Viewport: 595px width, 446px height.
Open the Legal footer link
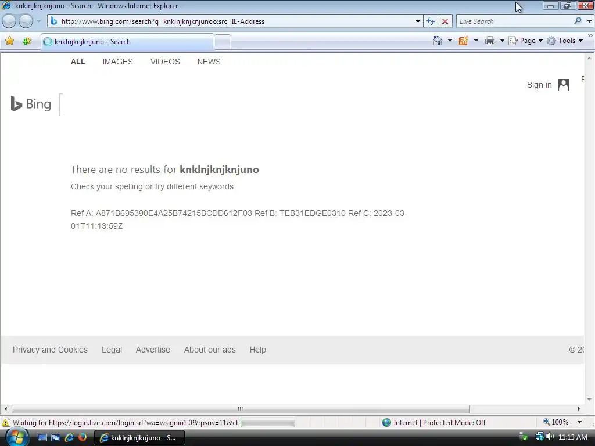click(x=112, y=350)
